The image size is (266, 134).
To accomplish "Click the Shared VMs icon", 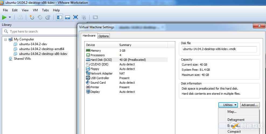I will click(x=10, y=59).
